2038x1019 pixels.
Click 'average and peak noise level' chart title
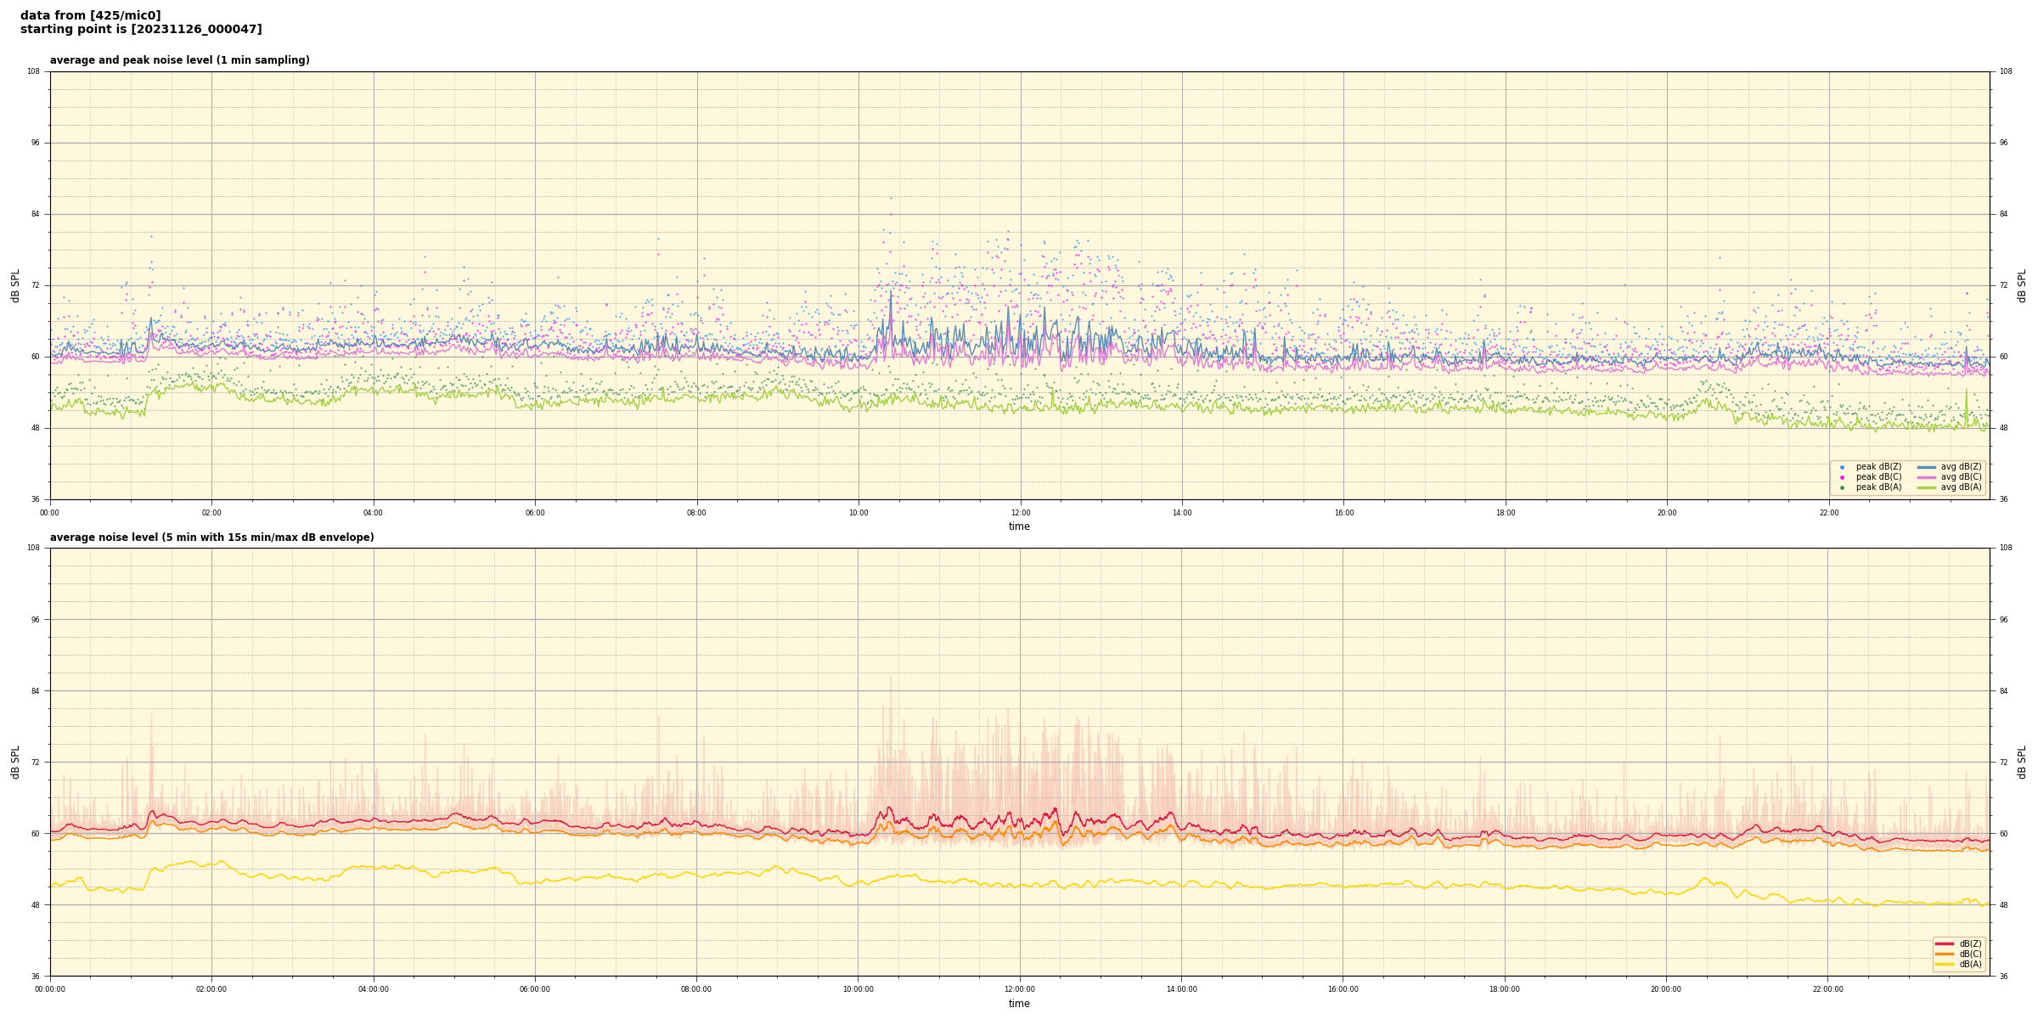(x=179, y=60)
